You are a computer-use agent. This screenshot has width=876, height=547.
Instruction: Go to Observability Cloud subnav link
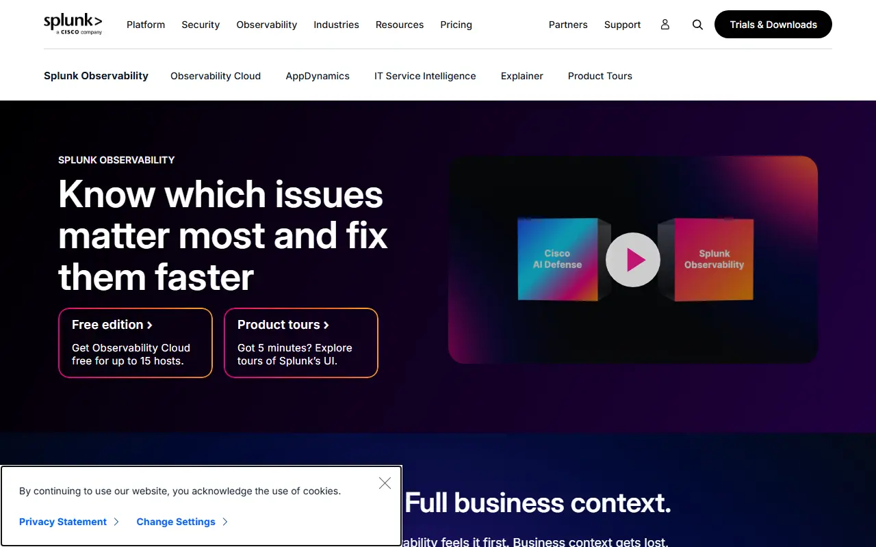[x=216, y=76]
